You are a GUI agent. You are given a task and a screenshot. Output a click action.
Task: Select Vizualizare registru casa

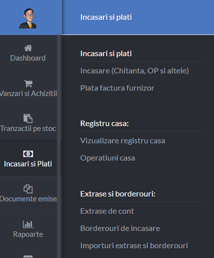pos(122,141)
